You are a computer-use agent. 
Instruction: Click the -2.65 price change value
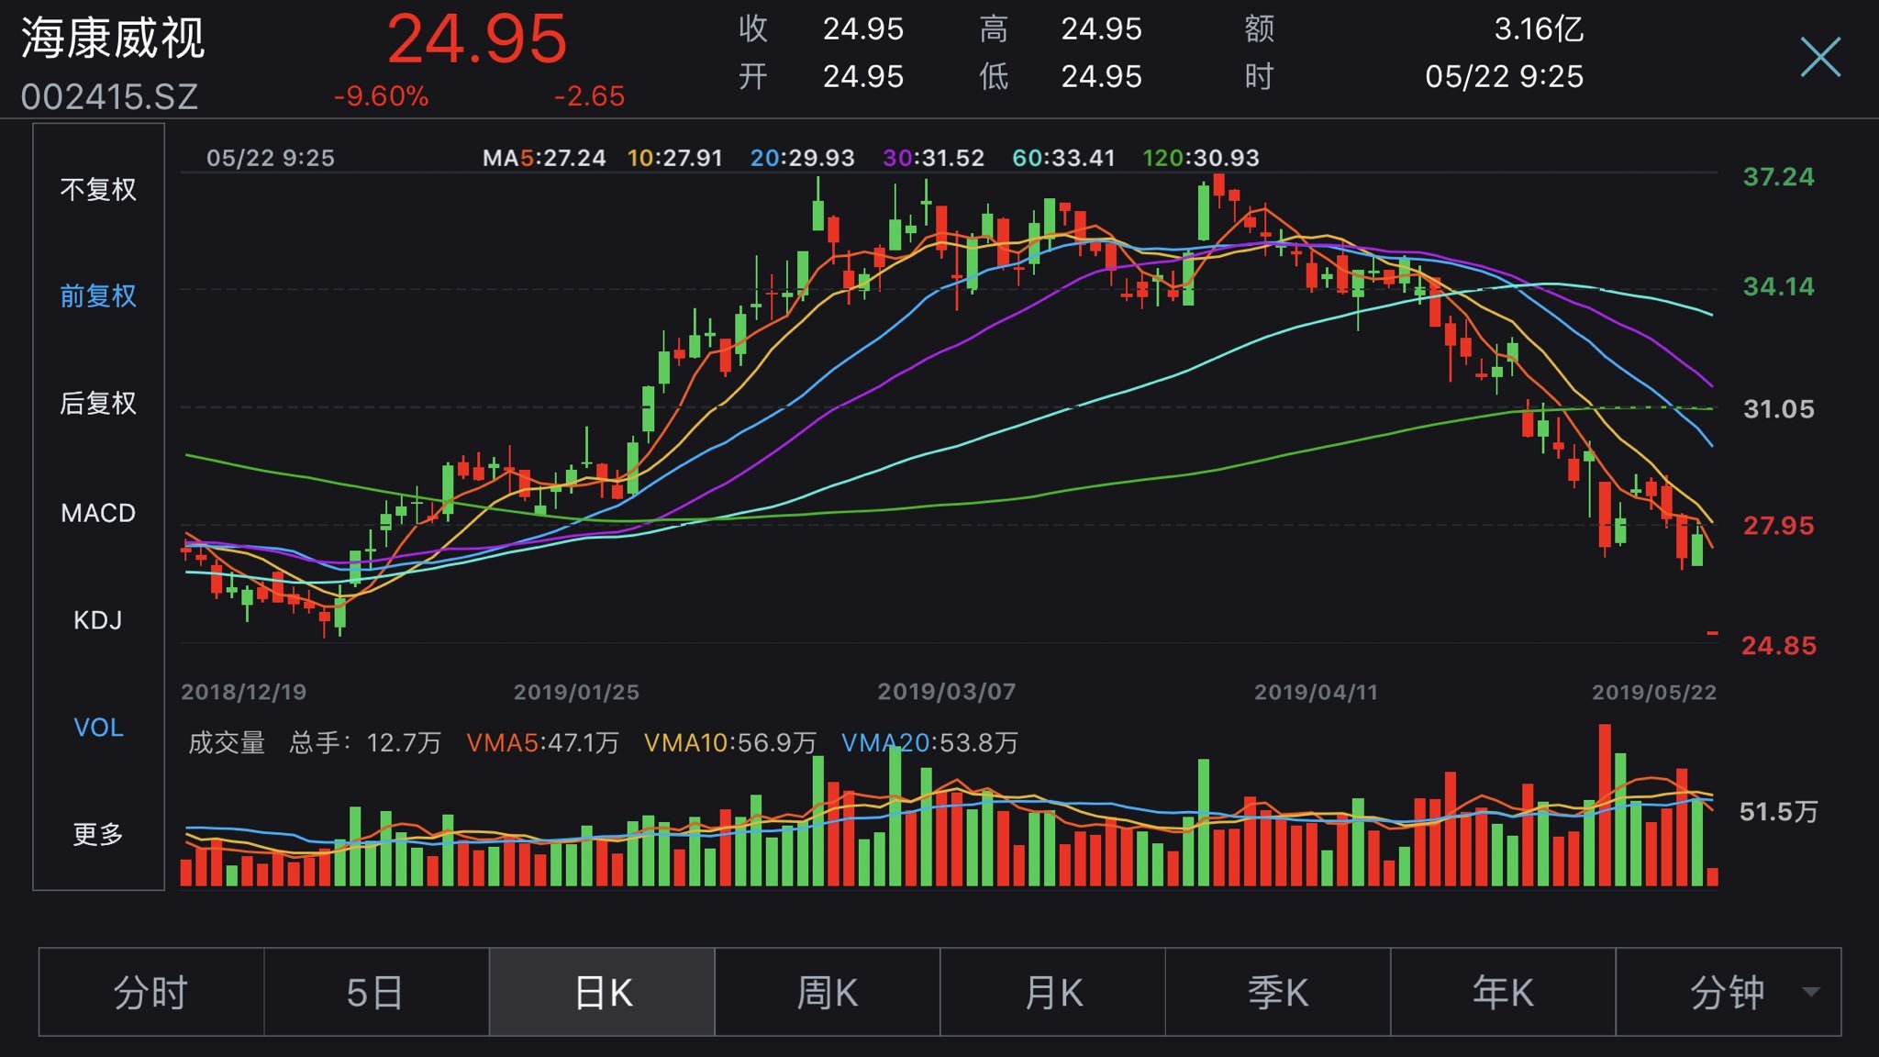589,96
